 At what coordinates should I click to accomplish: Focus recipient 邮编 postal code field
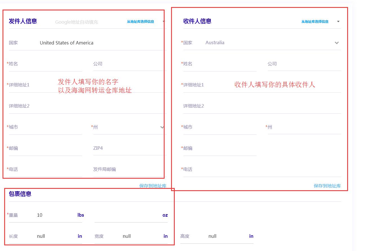pyautogui.click(x=220, y=148)
